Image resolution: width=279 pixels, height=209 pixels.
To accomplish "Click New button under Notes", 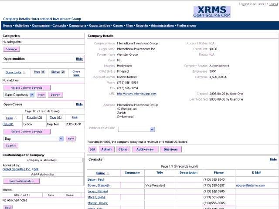I will (8, 207).
